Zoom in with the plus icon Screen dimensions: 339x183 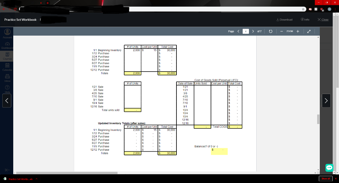[x=298, y=31]
